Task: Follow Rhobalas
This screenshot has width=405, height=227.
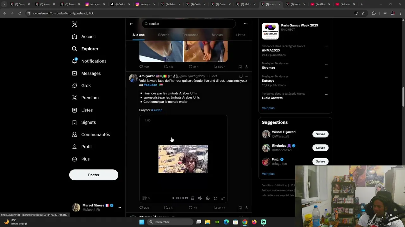Action: coord(320,148)
